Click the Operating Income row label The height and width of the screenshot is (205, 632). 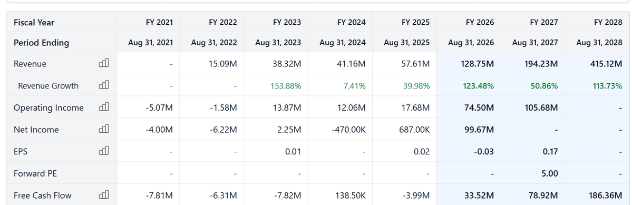pos(49,108)
